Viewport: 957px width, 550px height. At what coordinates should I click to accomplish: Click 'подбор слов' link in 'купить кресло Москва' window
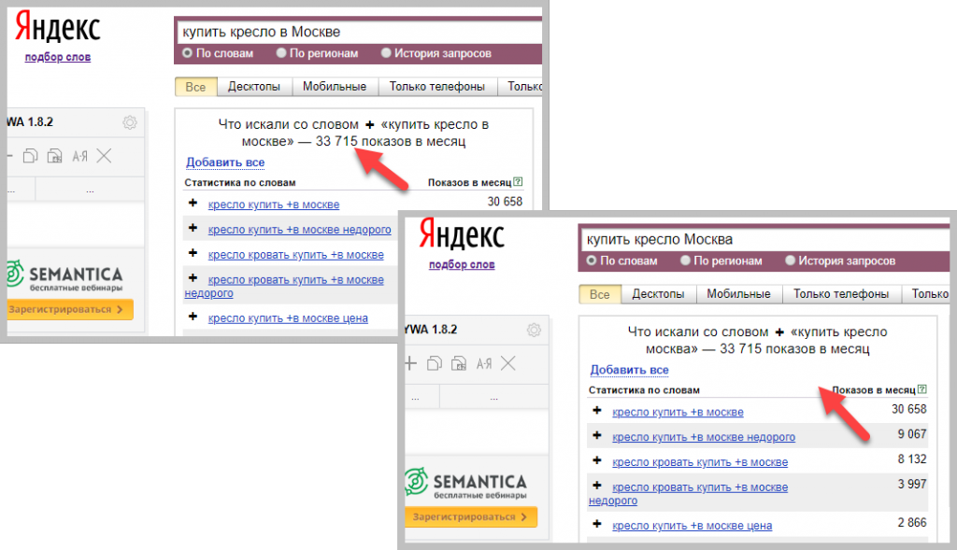click(462, 264)
